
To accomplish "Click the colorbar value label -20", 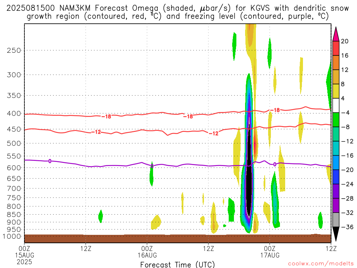I will point(348,170).
